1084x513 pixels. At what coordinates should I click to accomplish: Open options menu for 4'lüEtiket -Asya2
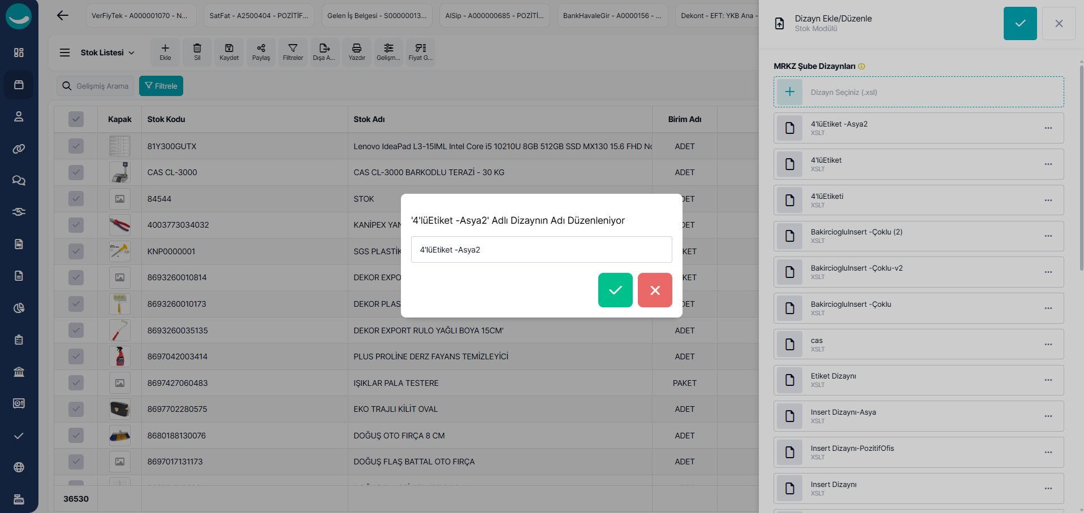pyautogui.click(x=1048, y=128)
